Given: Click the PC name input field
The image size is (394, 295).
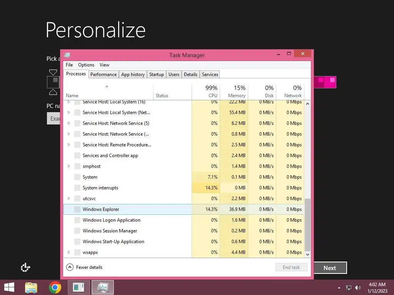Looking at the screenshot, I should pyautogui.click(x=53, y=118).
